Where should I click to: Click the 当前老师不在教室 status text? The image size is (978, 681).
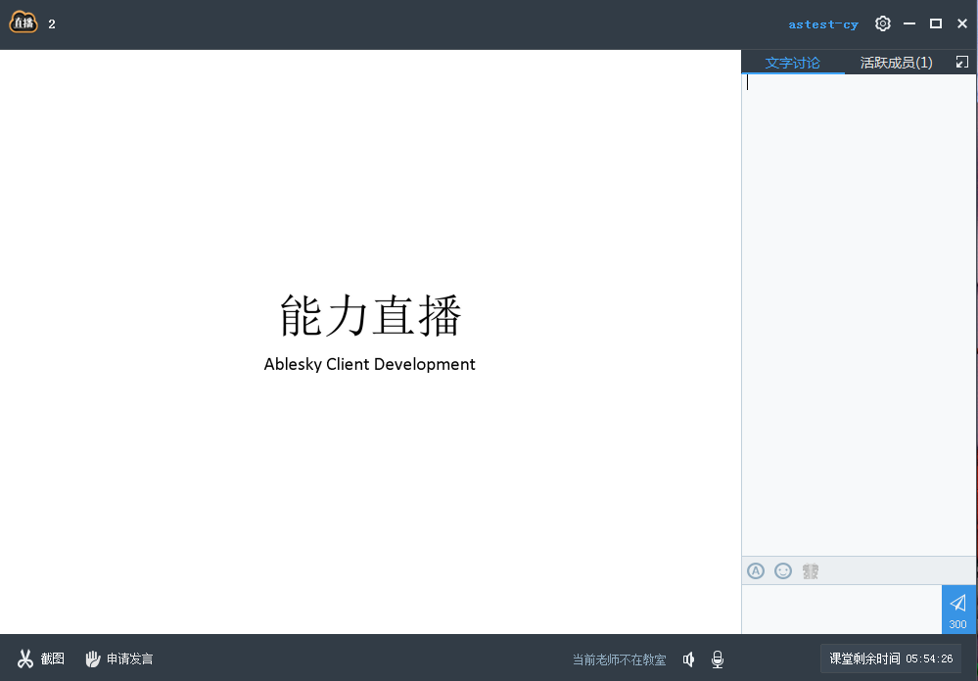point(619,659)
